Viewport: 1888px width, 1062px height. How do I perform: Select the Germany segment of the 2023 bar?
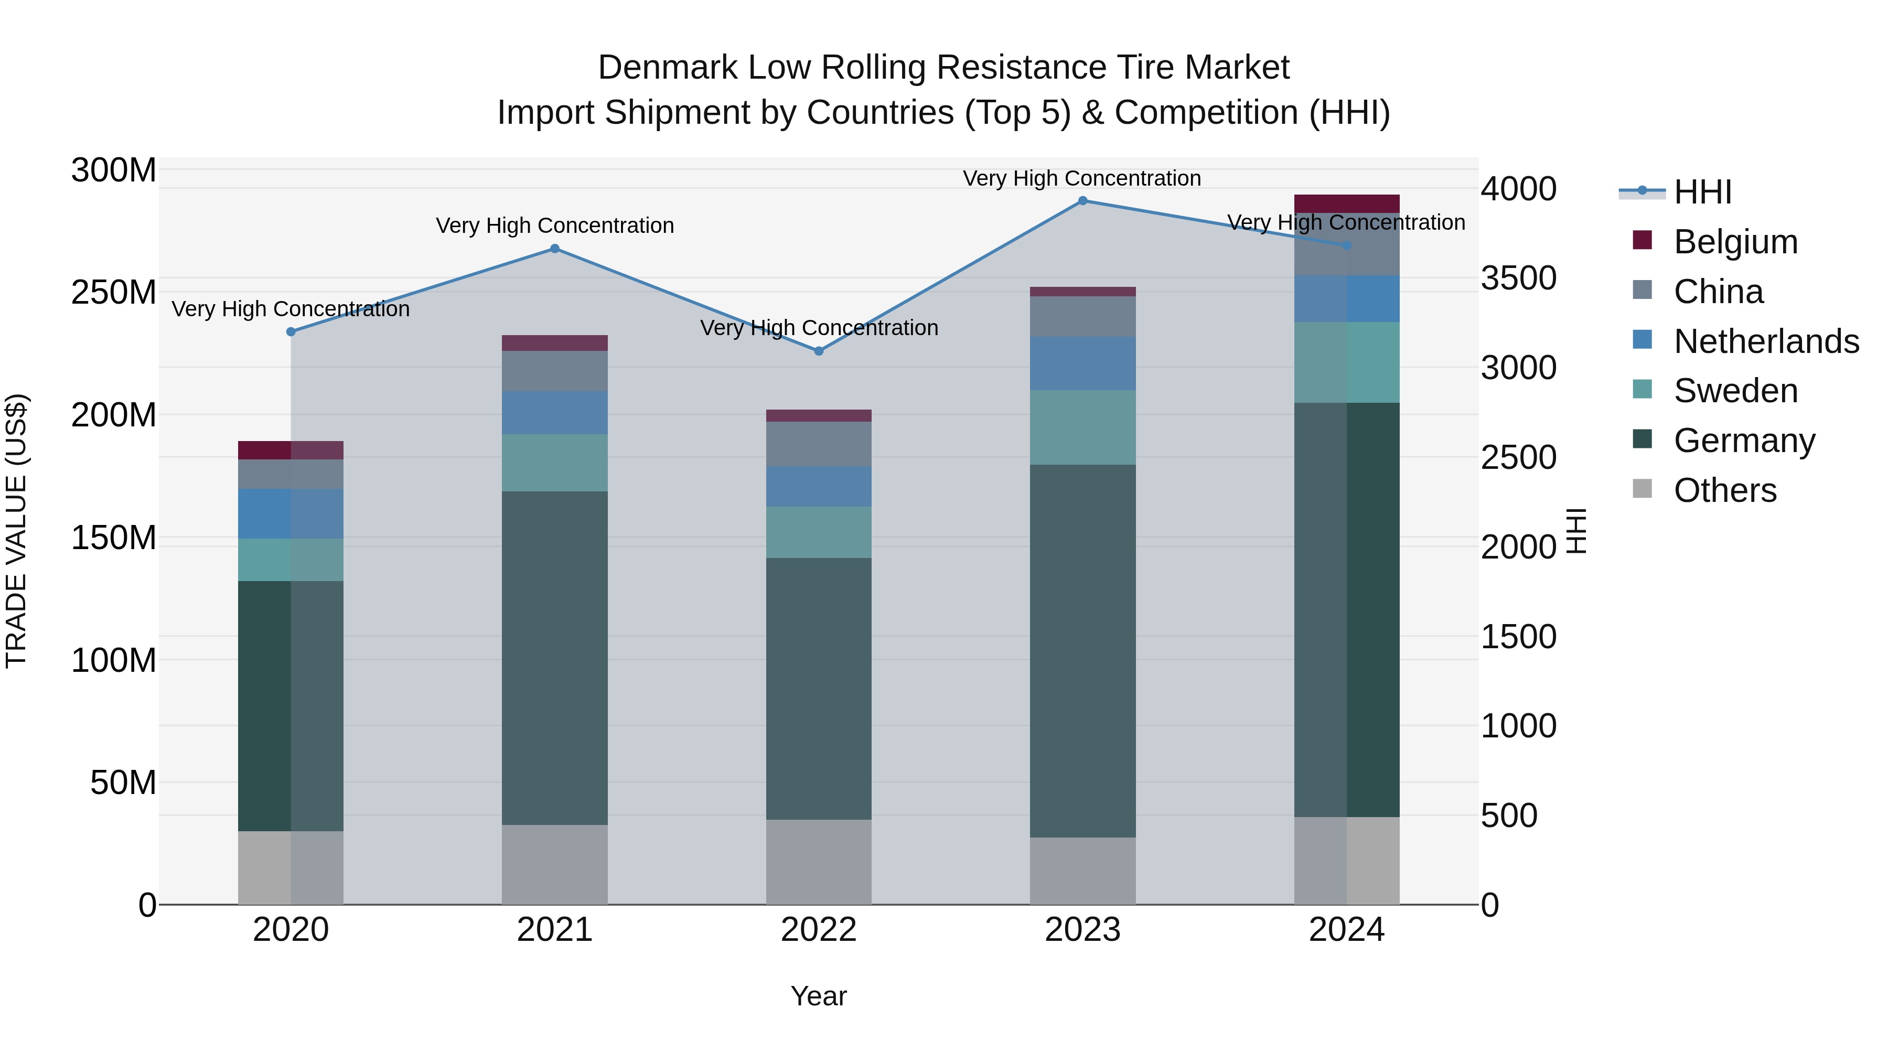[1082, 651]
